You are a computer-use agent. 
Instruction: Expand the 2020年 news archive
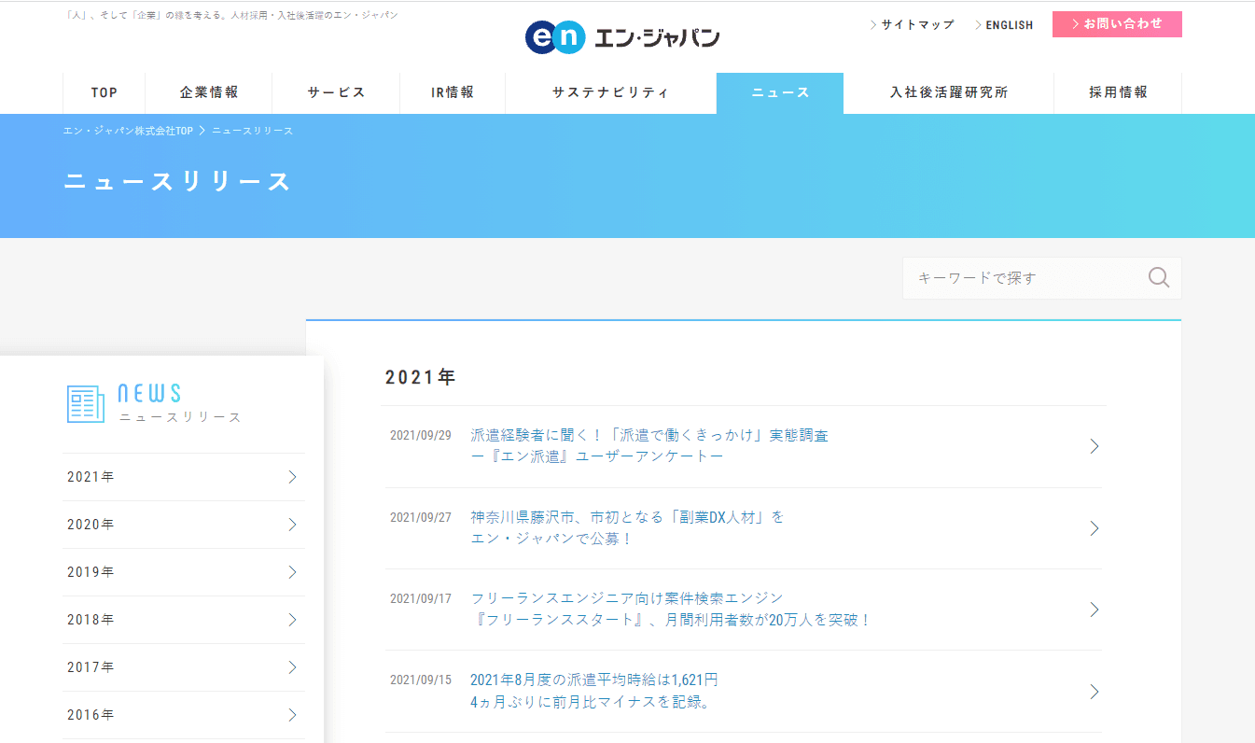184,525
